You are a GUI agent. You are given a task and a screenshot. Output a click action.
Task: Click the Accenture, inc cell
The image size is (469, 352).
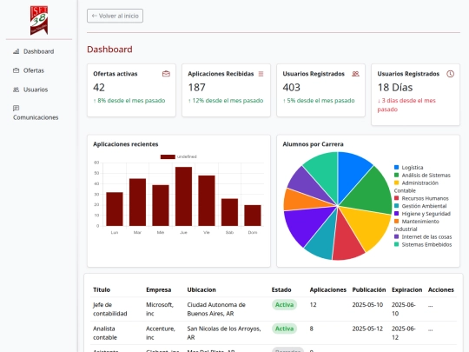pyautogui.click(x=161, y=333)
